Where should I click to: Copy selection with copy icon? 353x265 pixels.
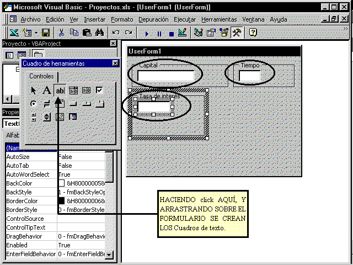74,33
